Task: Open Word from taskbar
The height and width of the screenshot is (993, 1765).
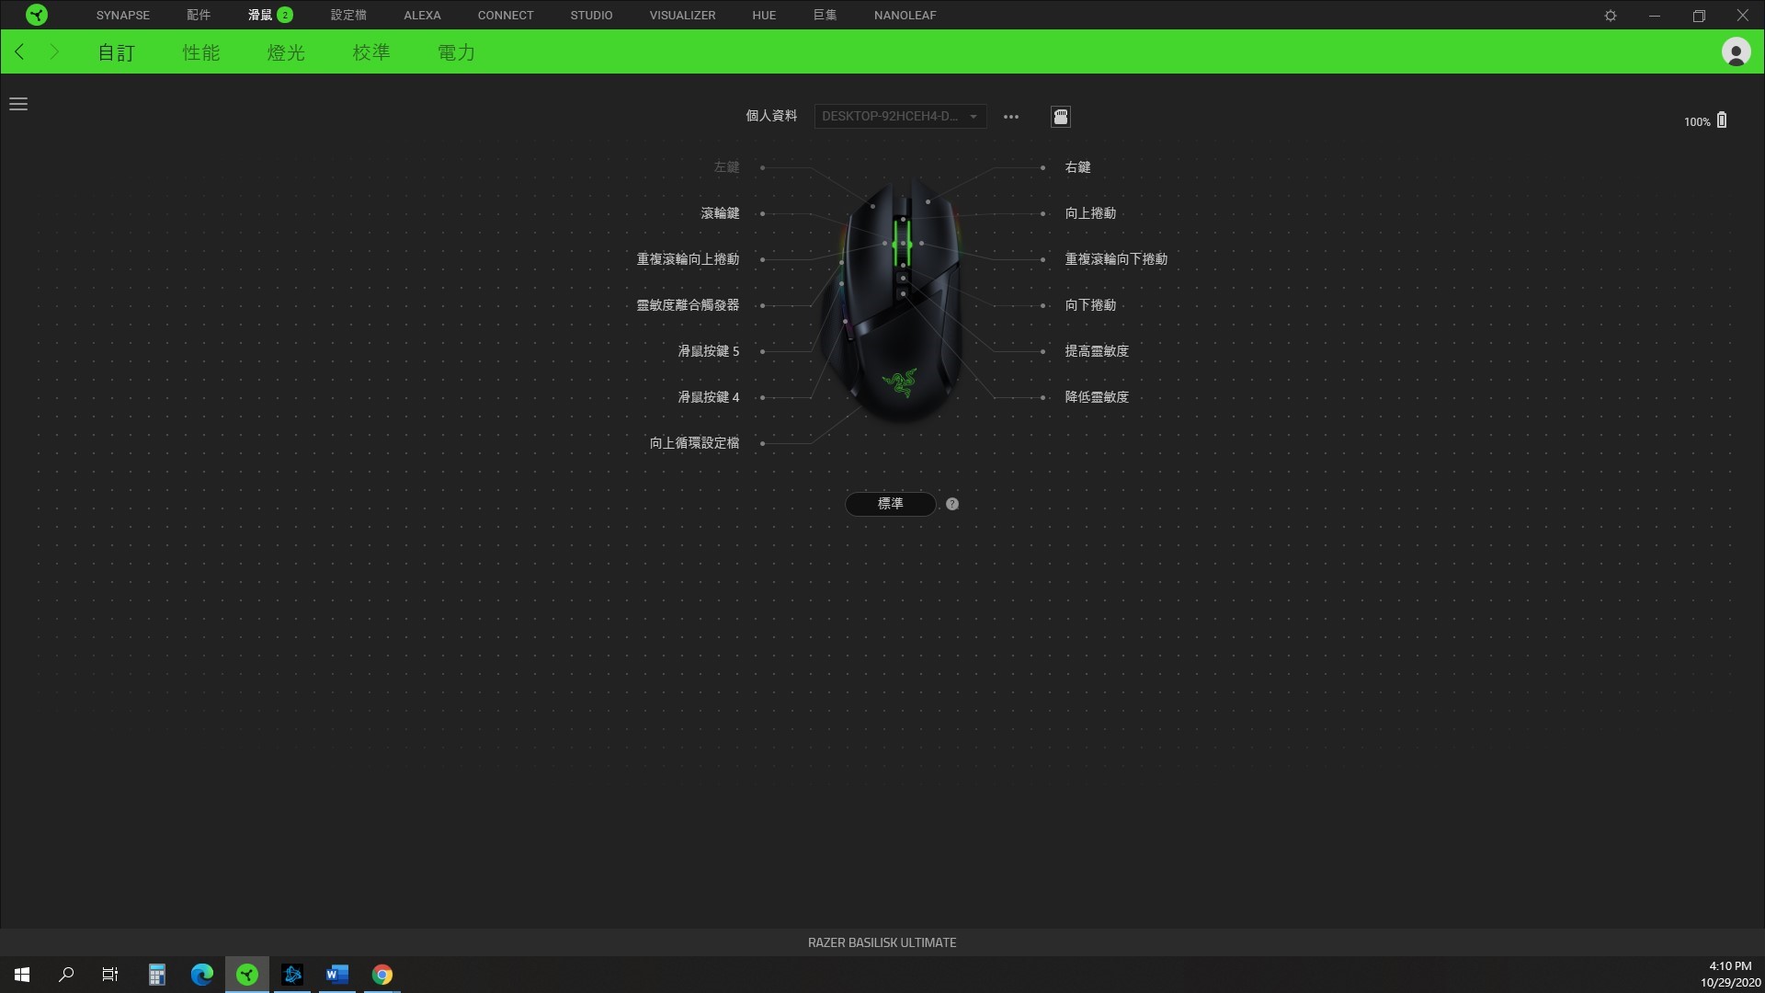Action: click(x=337, y=975)
